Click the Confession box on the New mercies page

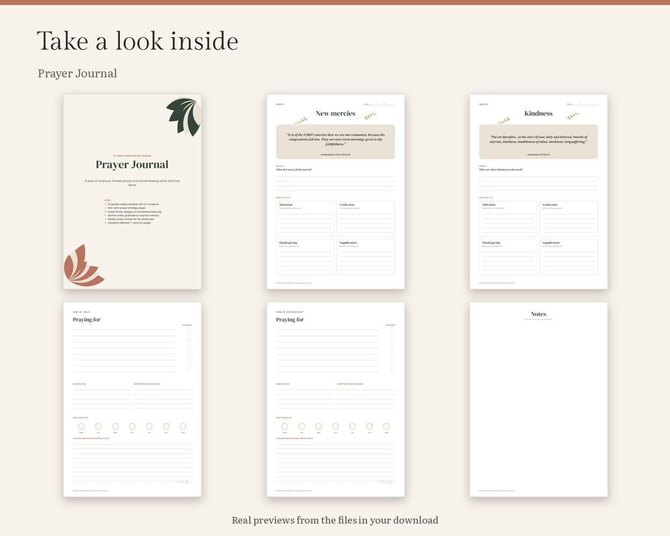coord(366,219)
